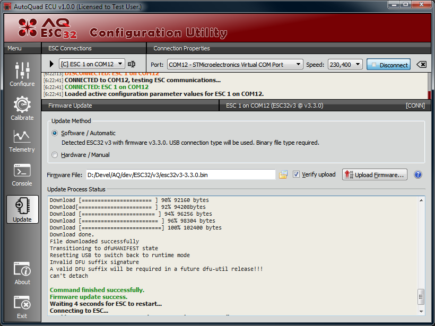435x326 pixels.
Task: Open the Calibrate section
Action: coord(22,108)
